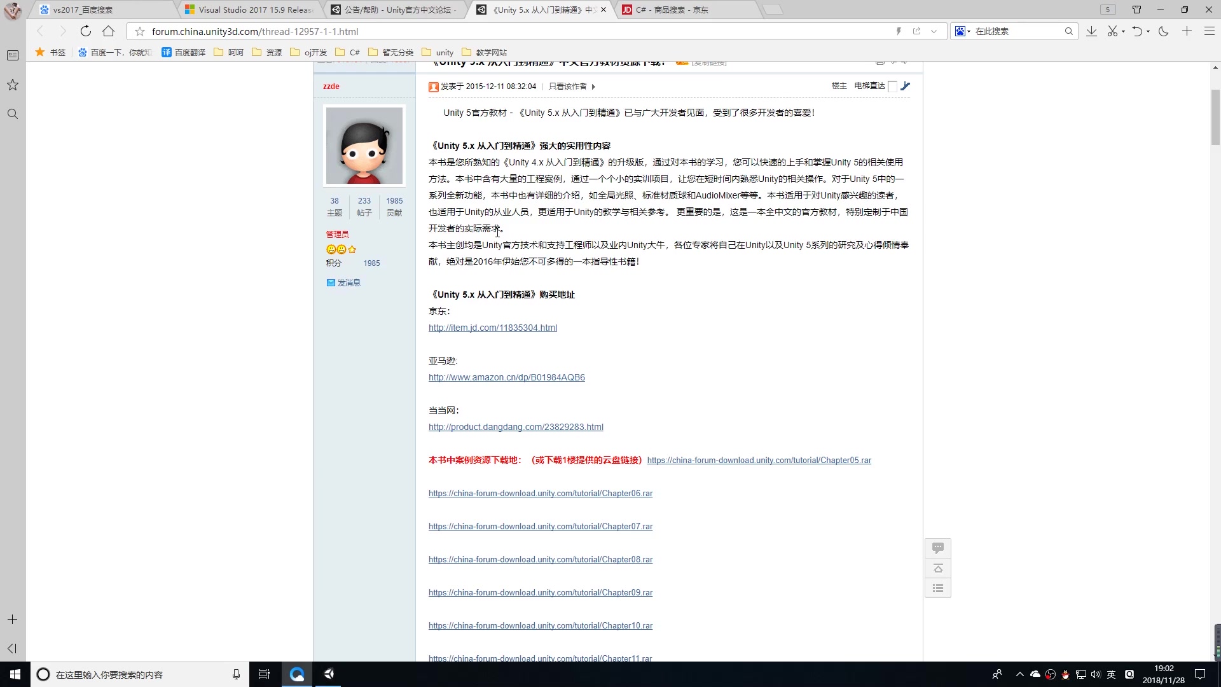Download the Chapter08.rar link

coord(541,560)
